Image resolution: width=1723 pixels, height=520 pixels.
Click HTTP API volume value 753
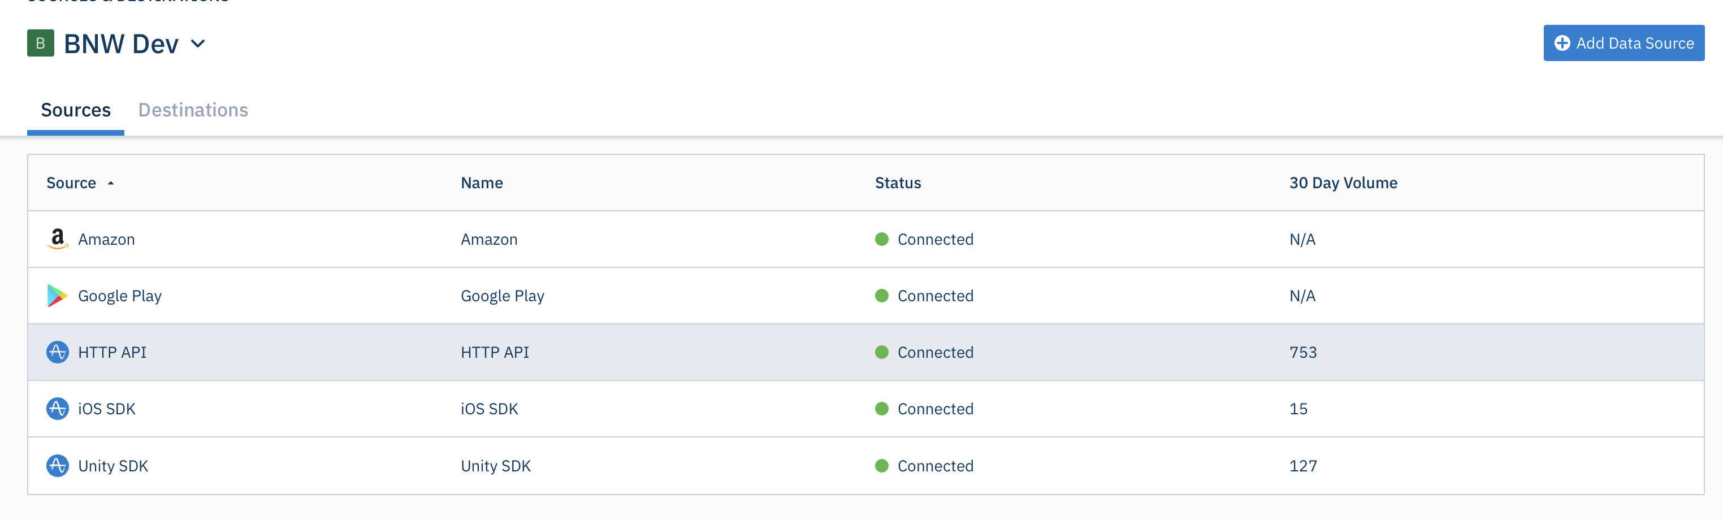click(1302, 352)
